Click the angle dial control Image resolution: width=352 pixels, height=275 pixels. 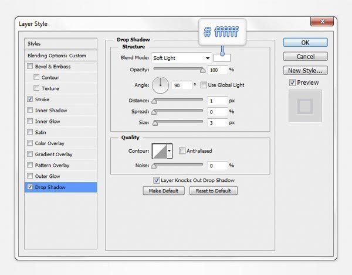[160, 85]
